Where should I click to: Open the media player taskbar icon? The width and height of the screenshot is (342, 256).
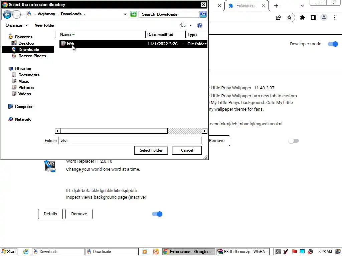pos(144,252)
